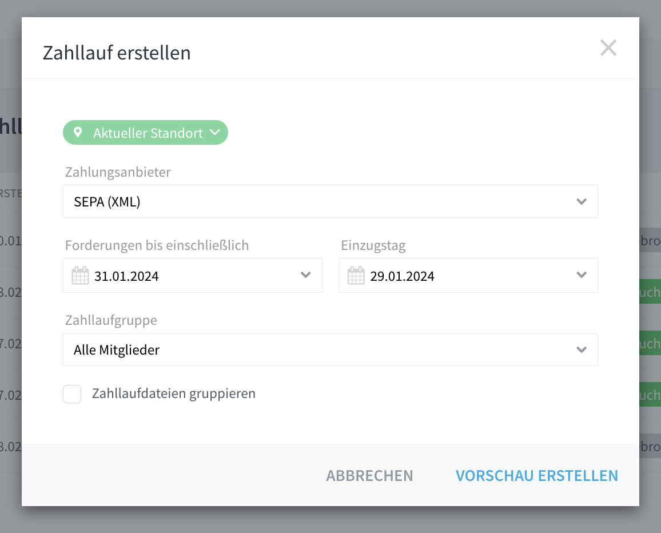Click the Abbrechen button
The height and width of the screenshot is (533, 661).
pyautogui.click(x=369, y=476)
